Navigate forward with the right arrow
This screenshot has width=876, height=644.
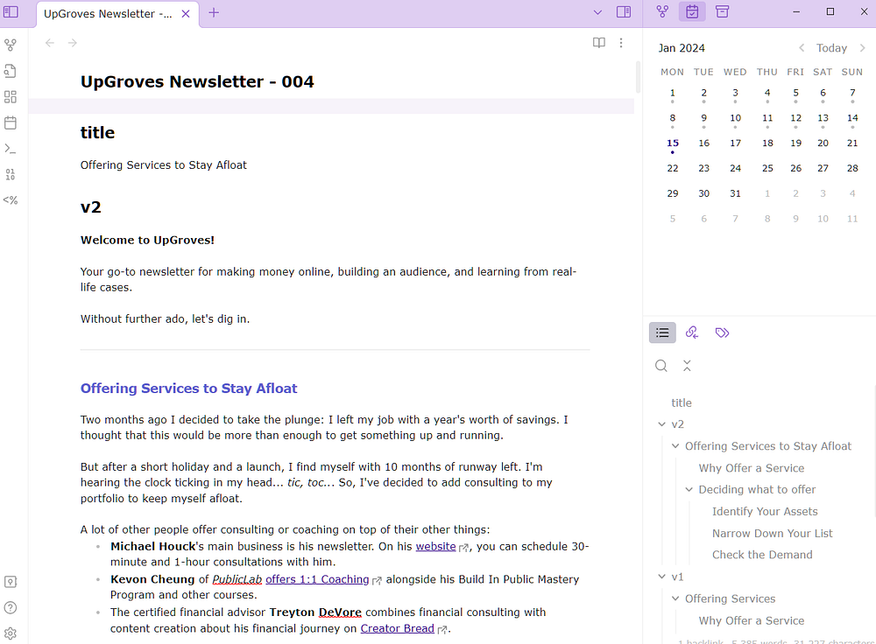pyautogui.click(x=73, y=43)
